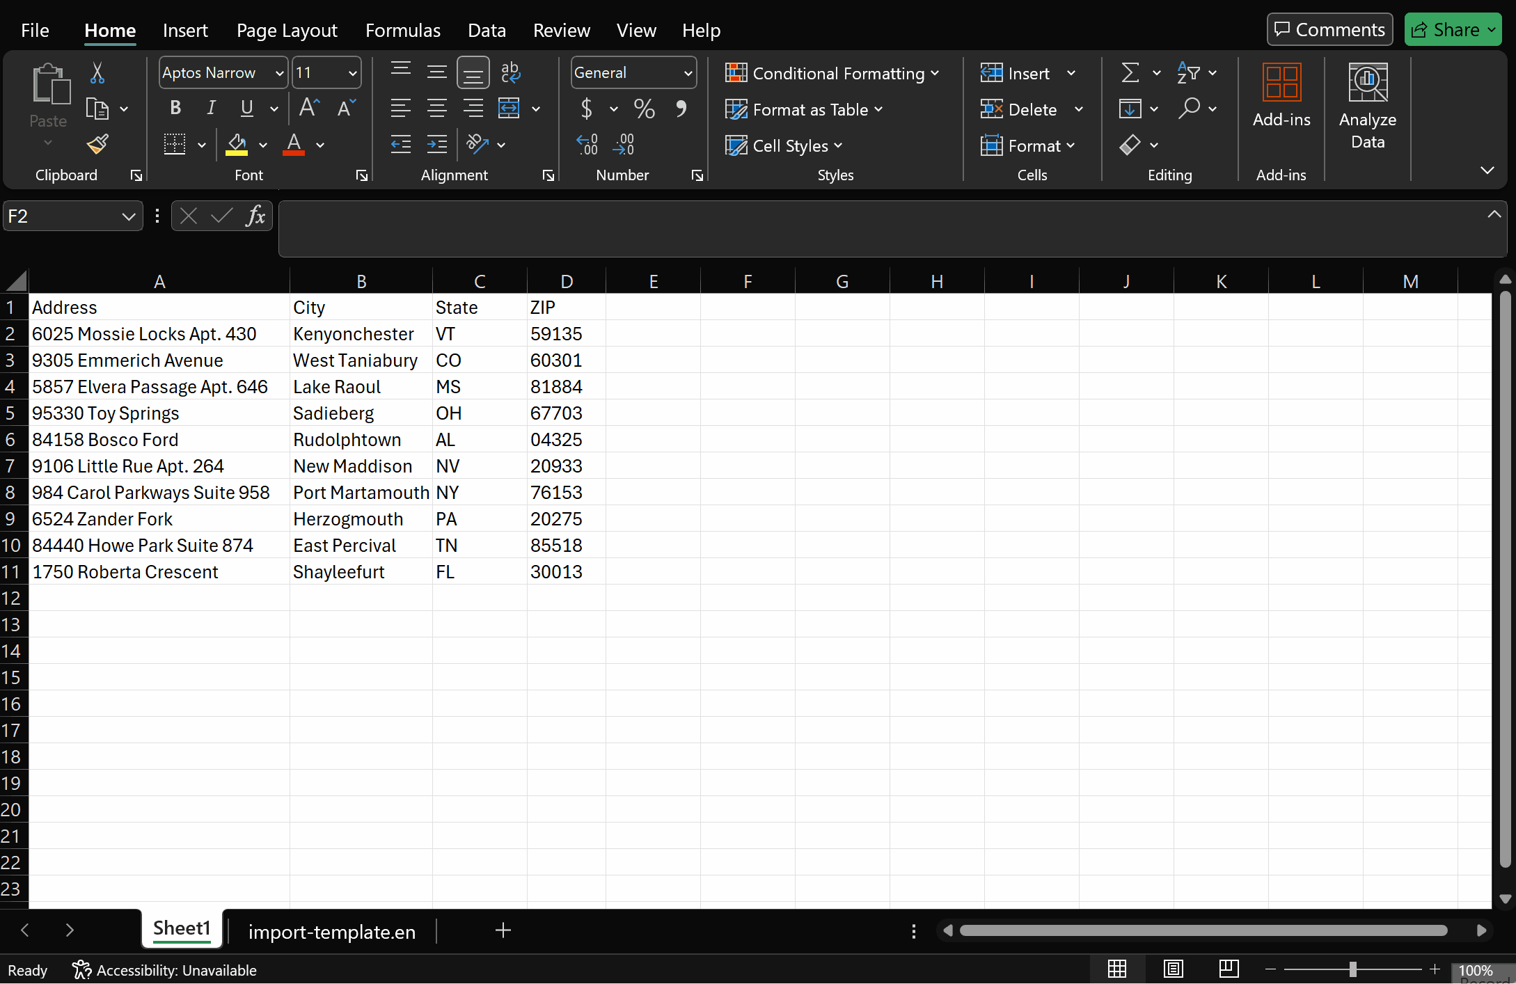This screenshot has width=1516, height=984.
Task: Expand the General number format dropdown
Action: click(688, 73)
